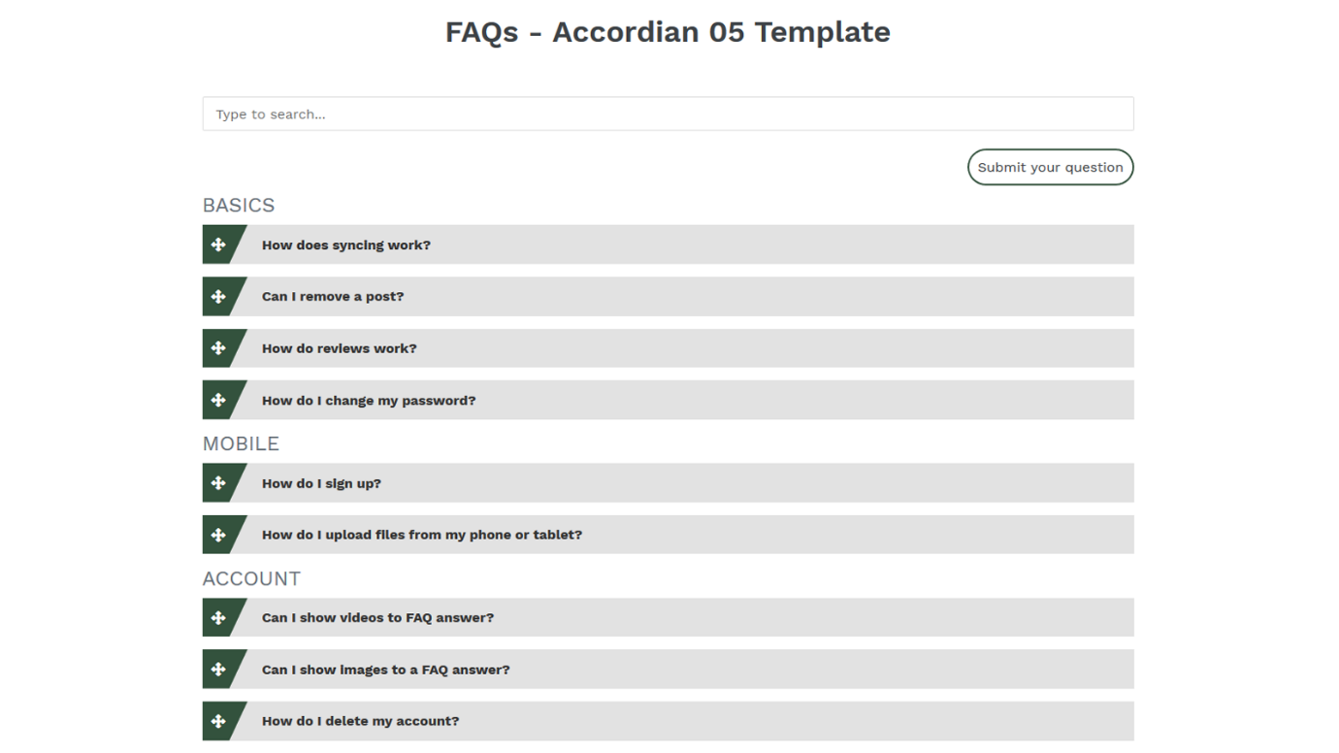The width and height of the screenshot is (1339, 753).
Task: Click the icon left of 'How do I delete my account?'
Action: click(218, 721)
